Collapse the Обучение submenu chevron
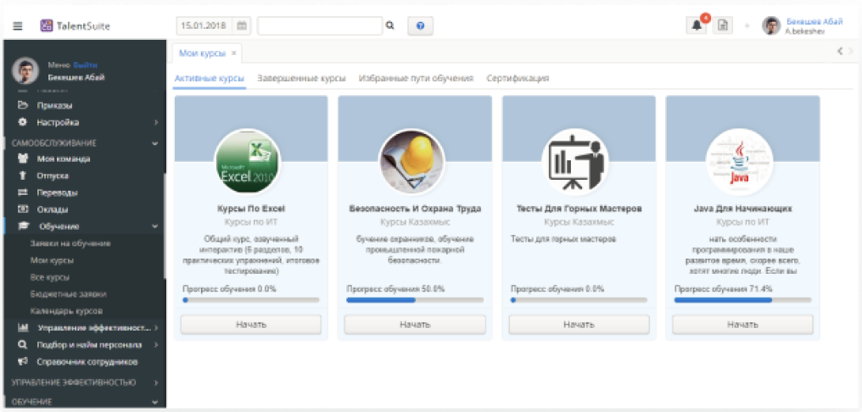This screenshot has height=412, width=862. tap(155, 225)
